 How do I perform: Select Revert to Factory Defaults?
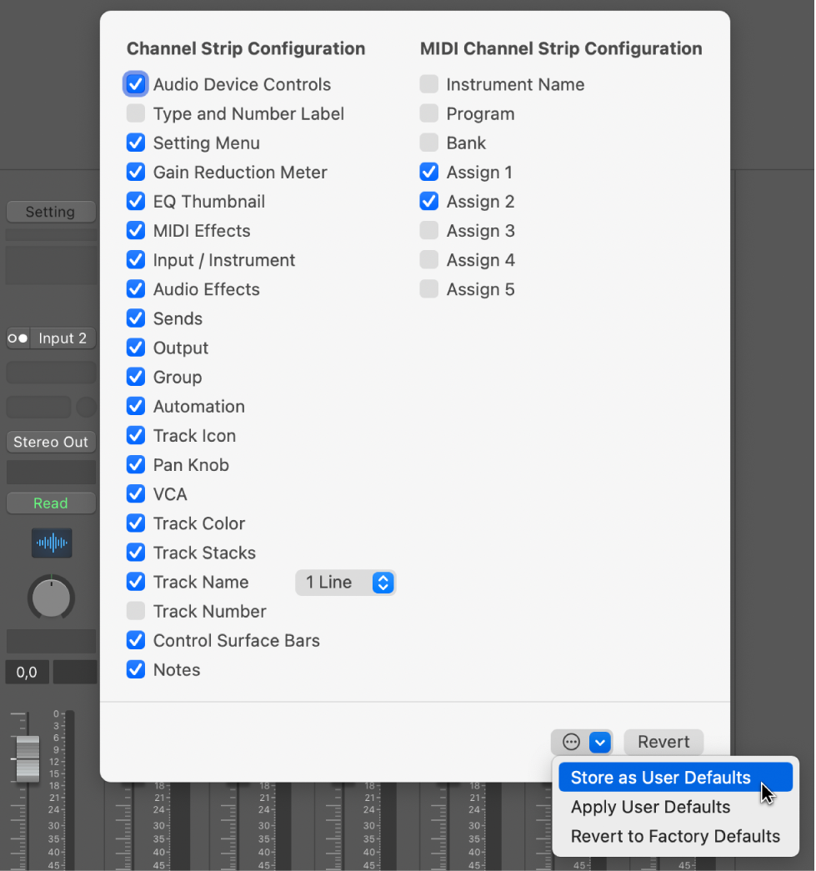[674, 836]
